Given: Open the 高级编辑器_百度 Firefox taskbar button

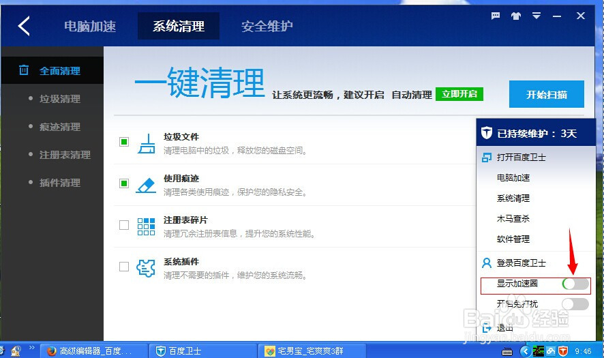Looking at the screenshot, I should click(x=94, y=350).
